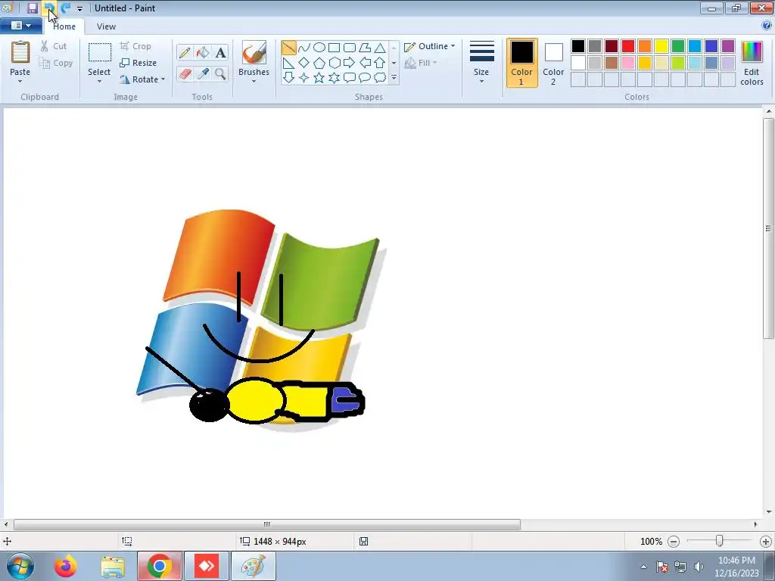Choose the Line shape
The width and height of the screenshot is (775, 581).
pos(288,48)
